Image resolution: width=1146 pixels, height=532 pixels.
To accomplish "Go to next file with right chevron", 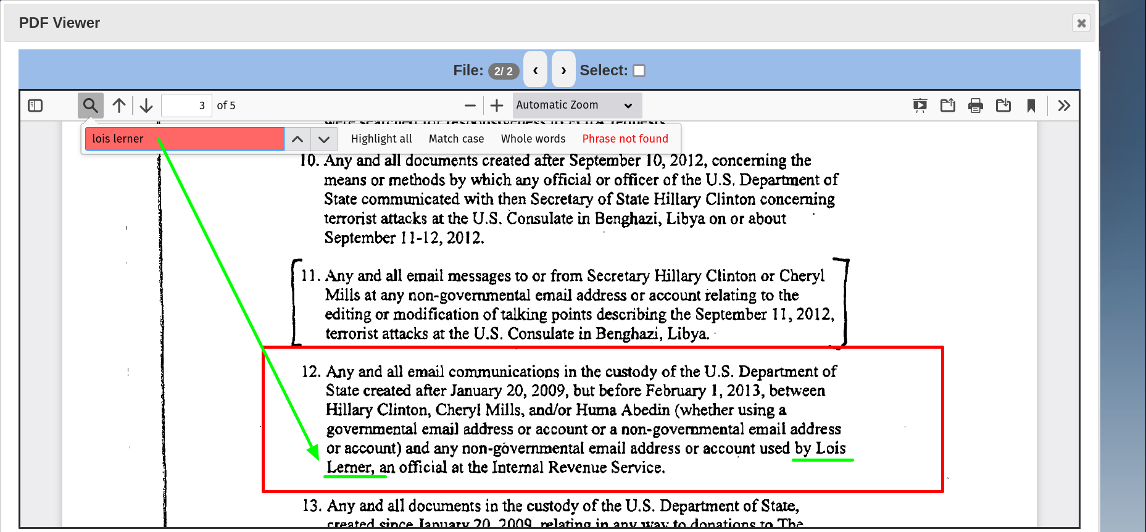I will [563, 70].
